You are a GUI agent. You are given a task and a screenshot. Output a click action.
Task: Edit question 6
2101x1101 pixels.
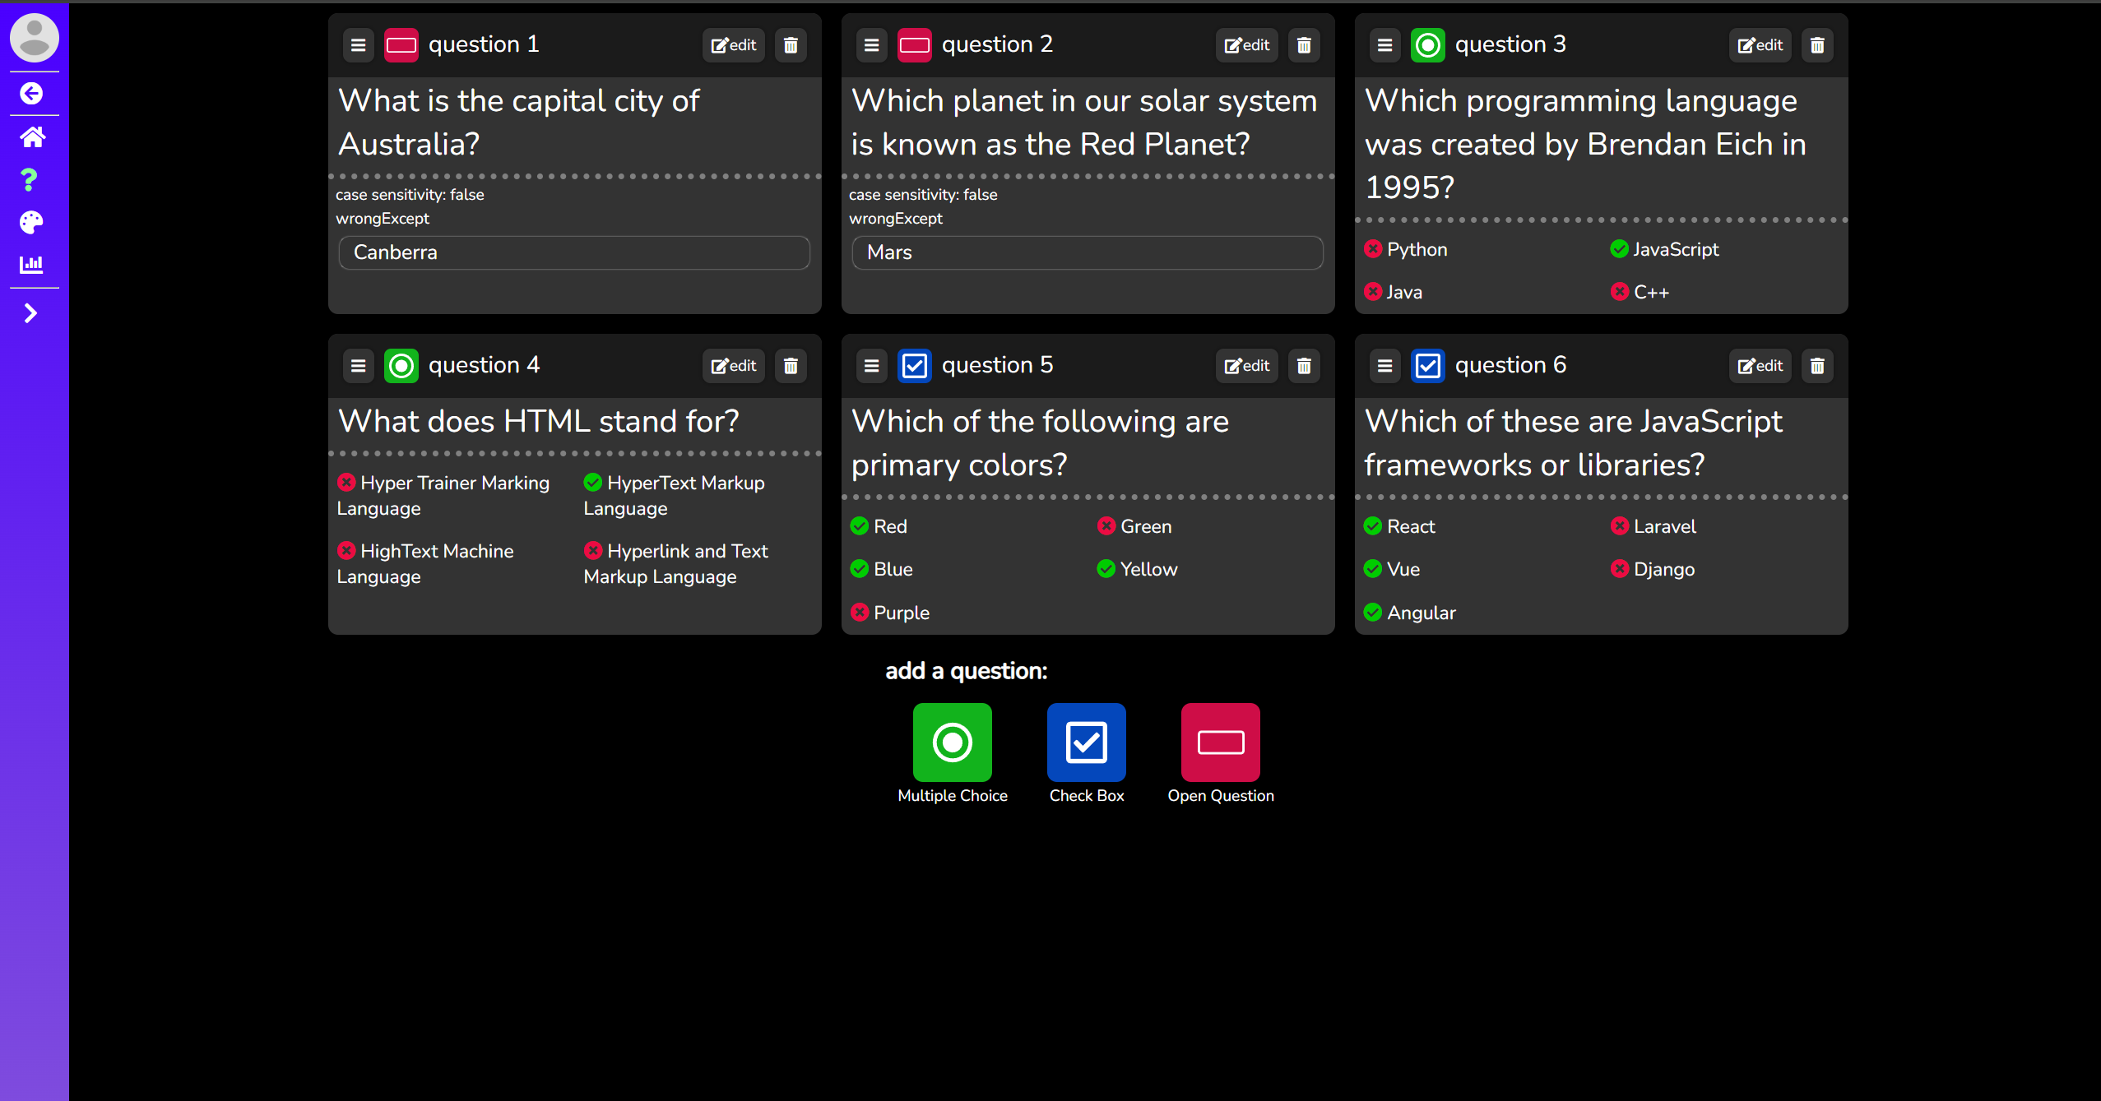point(1760,366)
